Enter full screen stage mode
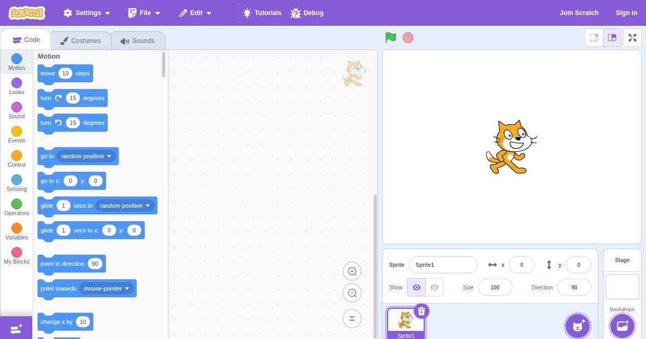 [633, 38]
